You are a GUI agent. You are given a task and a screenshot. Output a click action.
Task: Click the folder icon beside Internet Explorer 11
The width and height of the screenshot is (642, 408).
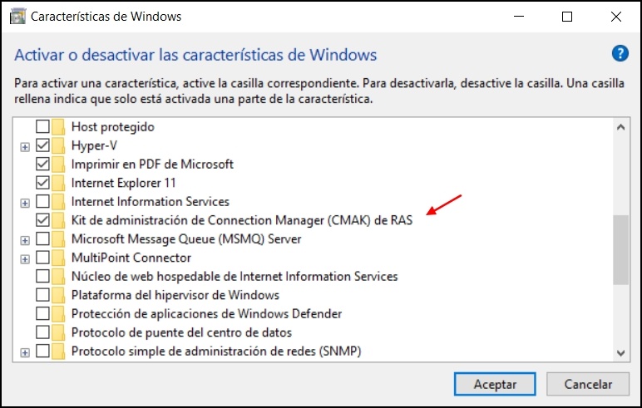[x=58, y=183]
